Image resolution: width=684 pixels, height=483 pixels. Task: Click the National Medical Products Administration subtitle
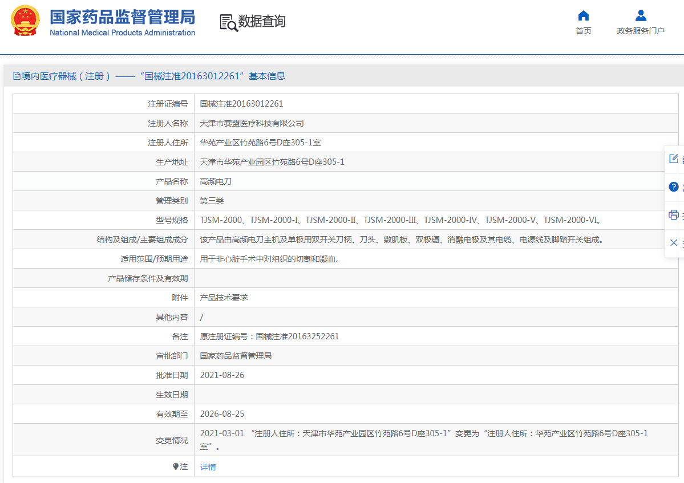(122, 33)
